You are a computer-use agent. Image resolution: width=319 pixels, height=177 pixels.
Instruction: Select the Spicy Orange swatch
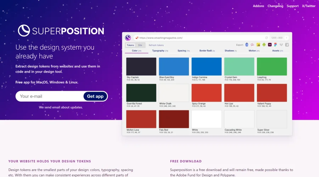tap(207, 93)
